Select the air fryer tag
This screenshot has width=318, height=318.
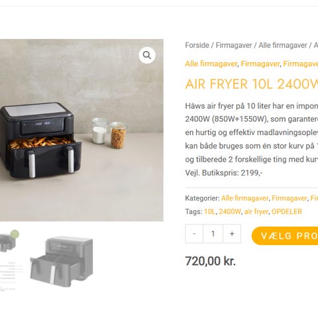pos(256,211)
